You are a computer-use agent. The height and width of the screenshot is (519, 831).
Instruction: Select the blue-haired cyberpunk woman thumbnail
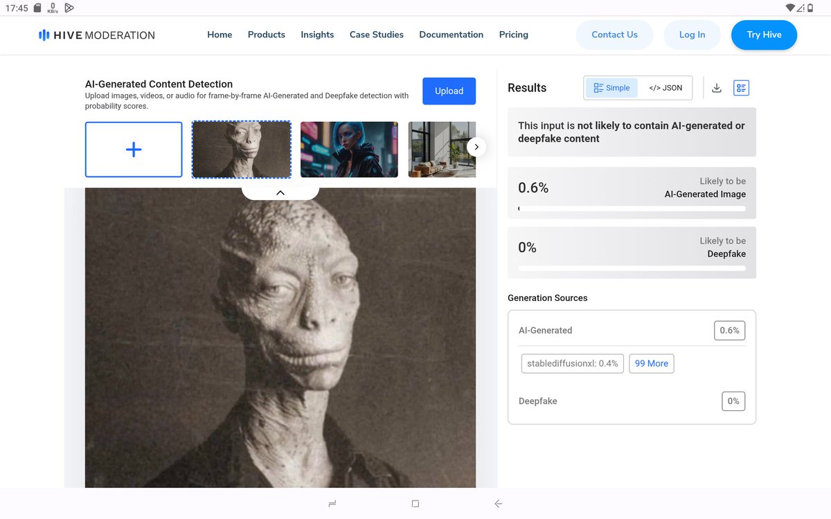pos(349,149)
